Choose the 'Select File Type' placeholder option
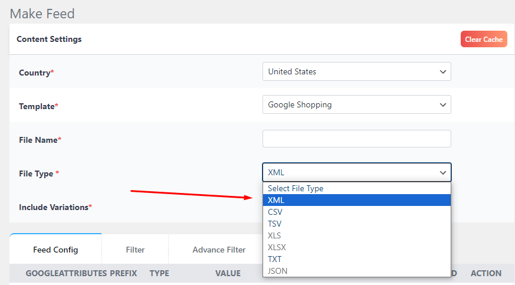Viewport: 515px width, 285px height. tap(356, 189)
